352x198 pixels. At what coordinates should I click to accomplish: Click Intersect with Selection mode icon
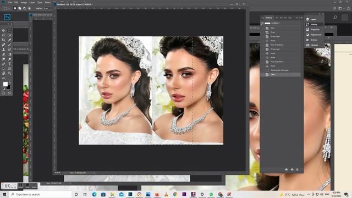pos(29,8)
